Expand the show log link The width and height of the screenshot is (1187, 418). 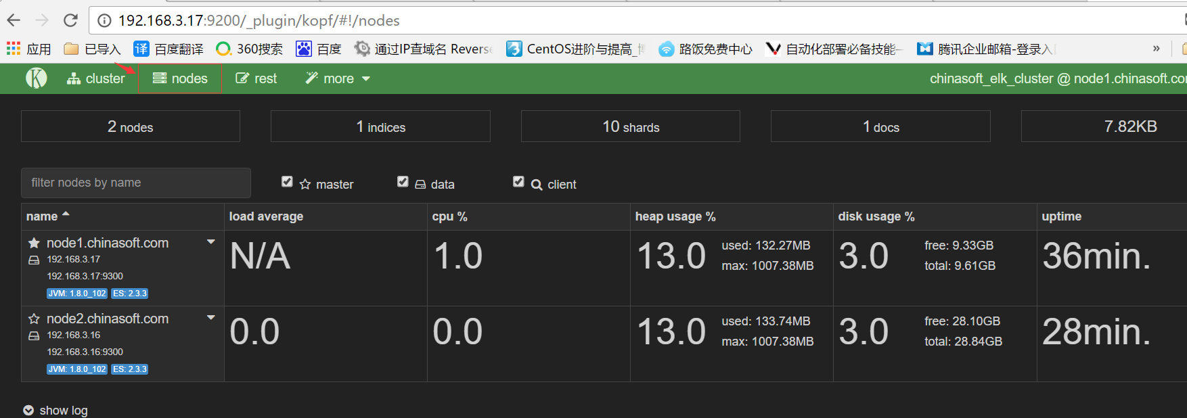pos(55,410)
